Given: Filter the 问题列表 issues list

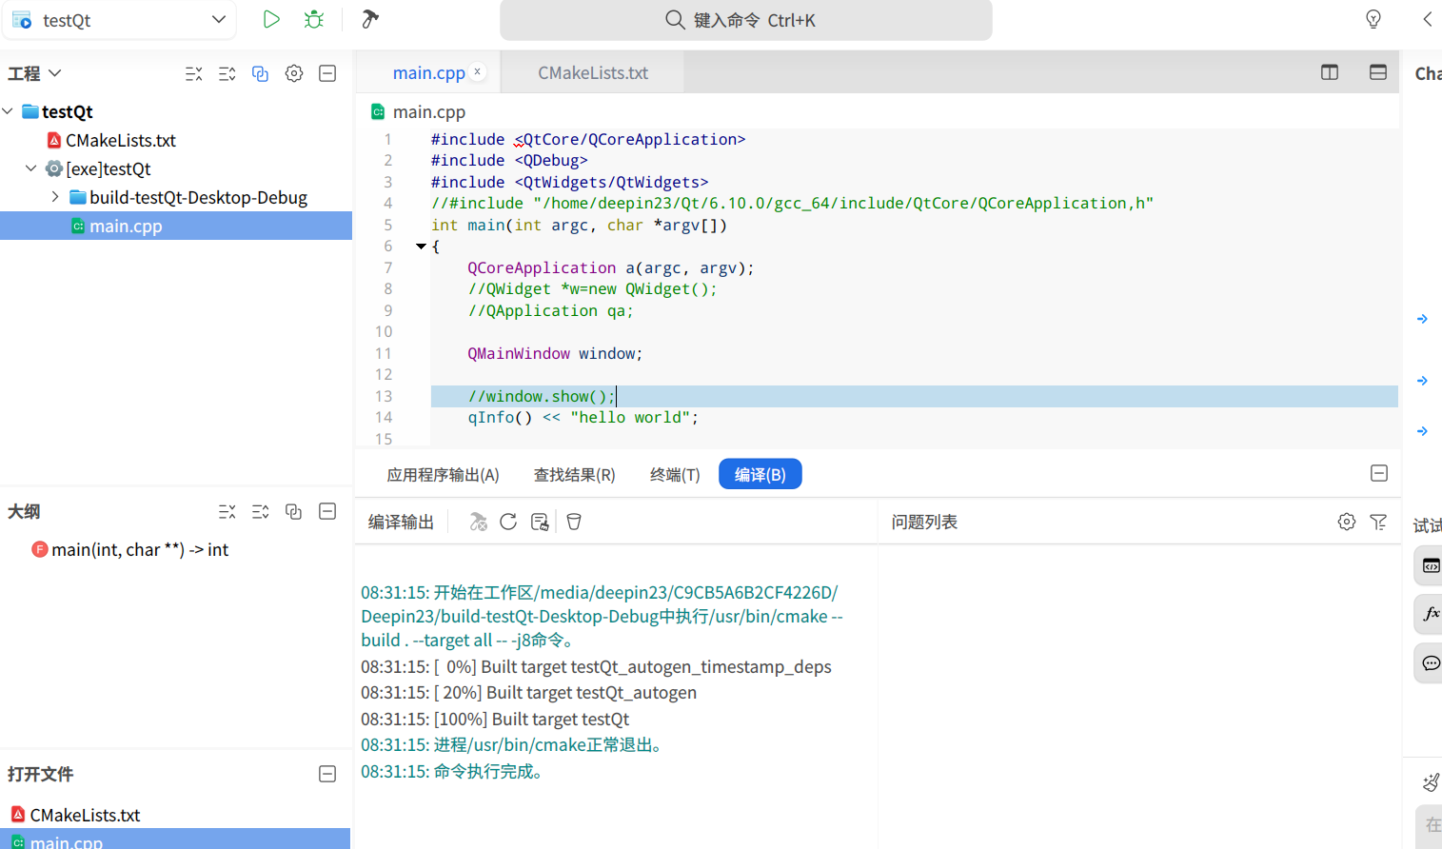Looking at the screenshot, I should [x=1378, y=522].
